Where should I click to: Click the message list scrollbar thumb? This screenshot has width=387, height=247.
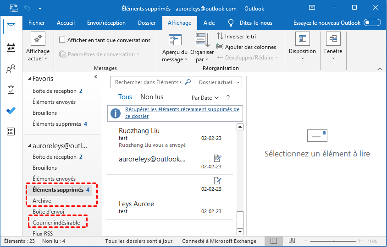click(240, 220)
